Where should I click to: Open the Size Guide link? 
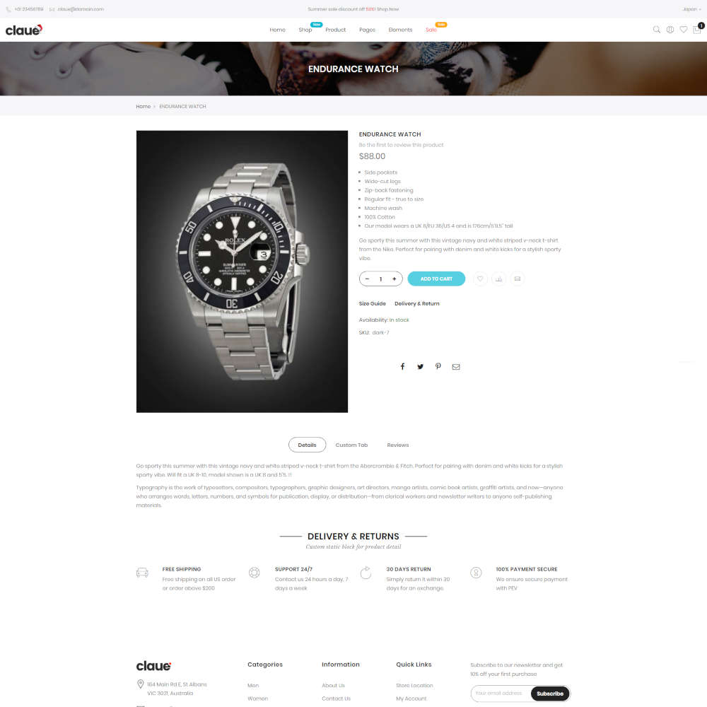(x=372, y=303)
